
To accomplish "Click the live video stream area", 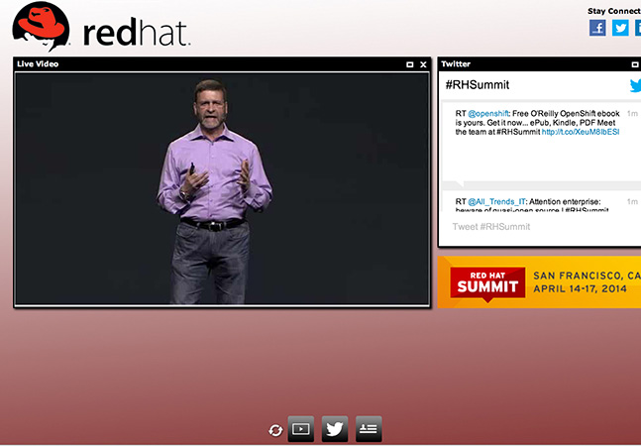I will [x=222, y=189].
